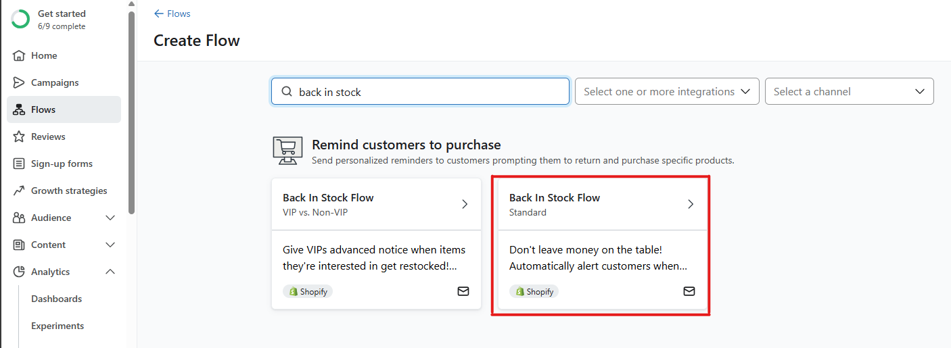The width and height of the screenshot is (951, 348).
Task: Open the Select a channel dropdown
Action: 849,91
